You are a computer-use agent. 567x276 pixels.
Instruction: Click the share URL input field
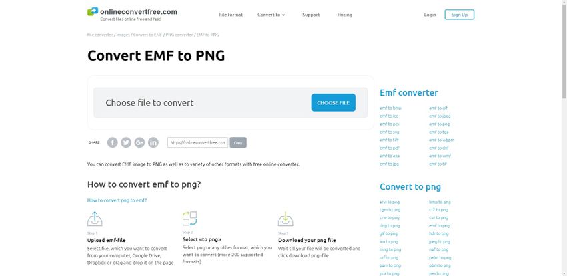[197, 142]
